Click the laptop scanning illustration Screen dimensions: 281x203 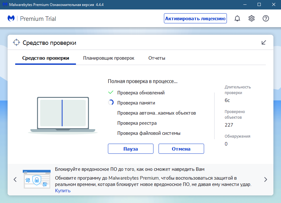(x=63, y=115)
